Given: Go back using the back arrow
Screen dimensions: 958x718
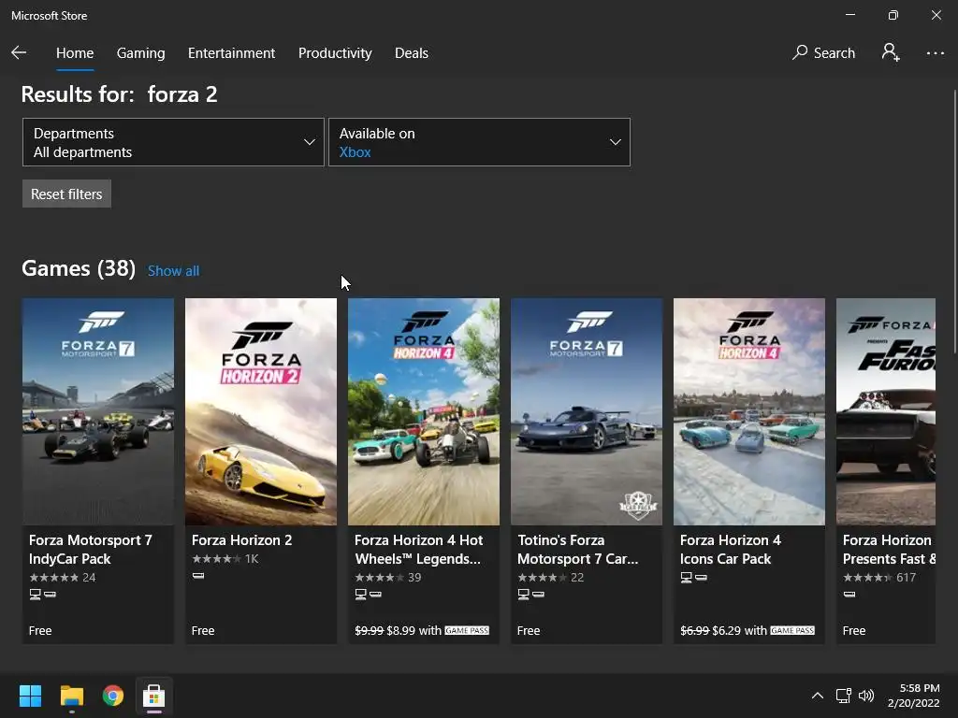Looking at the screenshot, I should (19, 52).
